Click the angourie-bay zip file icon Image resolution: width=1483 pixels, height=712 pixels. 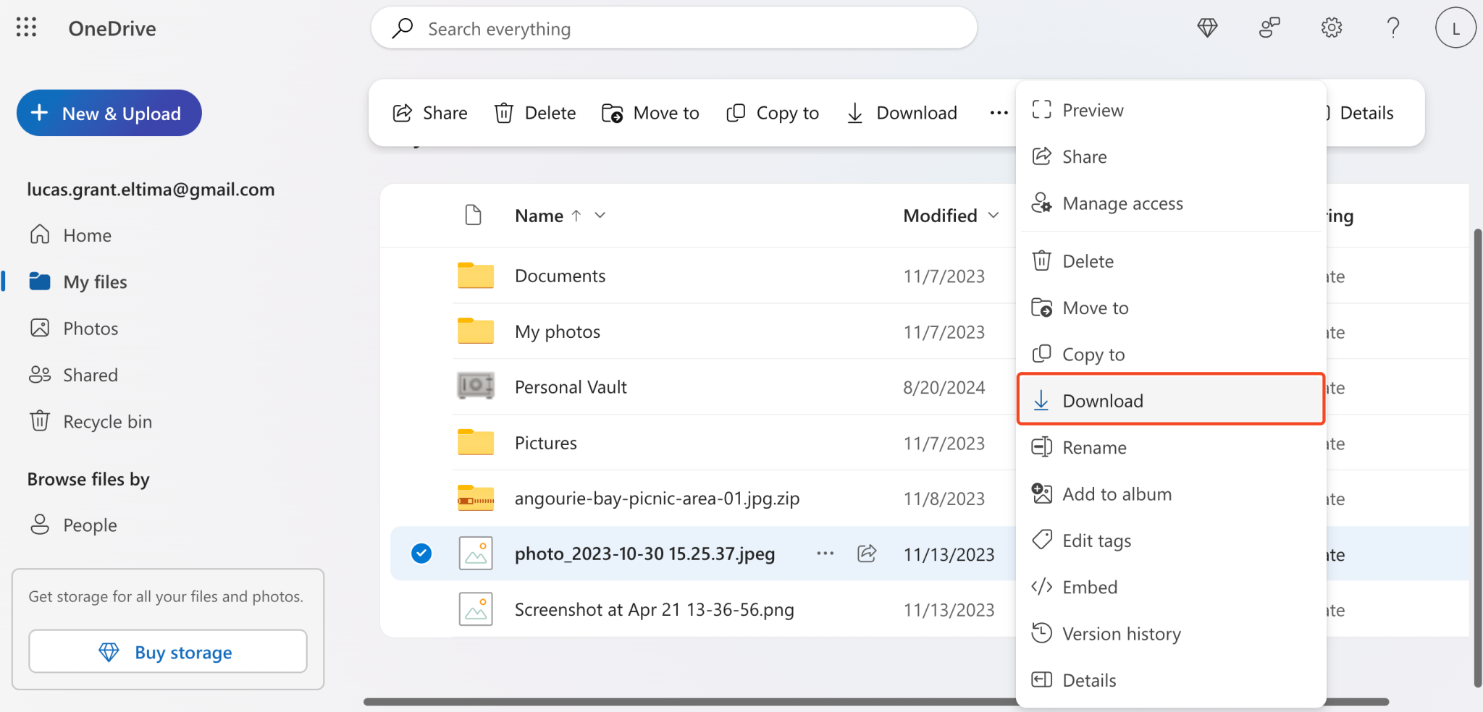(476, 498)
